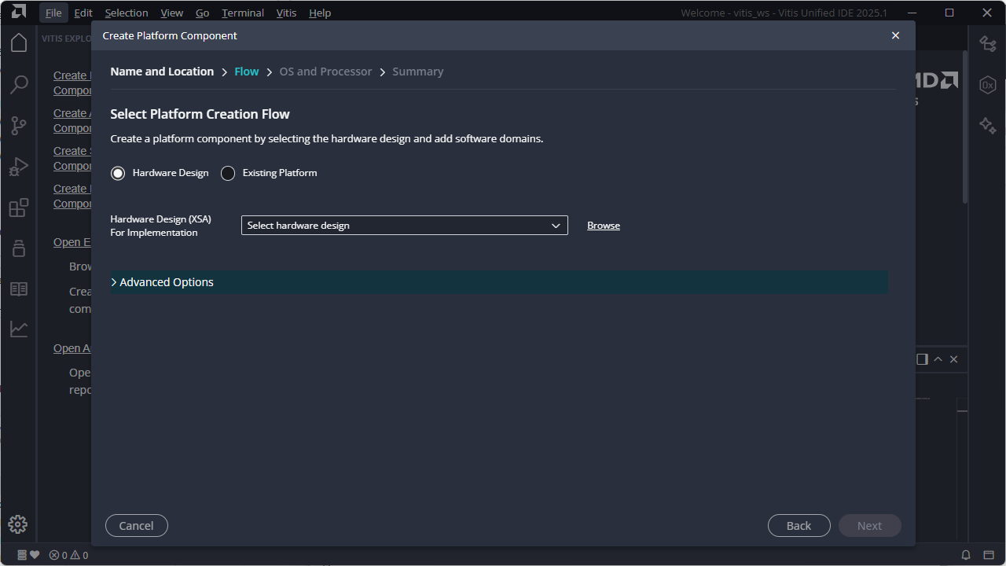
Task: Click the open-book icon in activity bar
Action: pos(19,289)
